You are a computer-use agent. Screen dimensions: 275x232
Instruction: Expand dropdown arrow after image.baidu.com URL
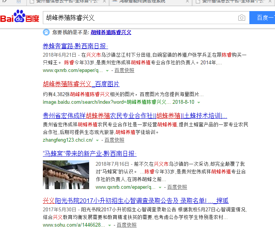pyautogui.click(x=199, y=103)
